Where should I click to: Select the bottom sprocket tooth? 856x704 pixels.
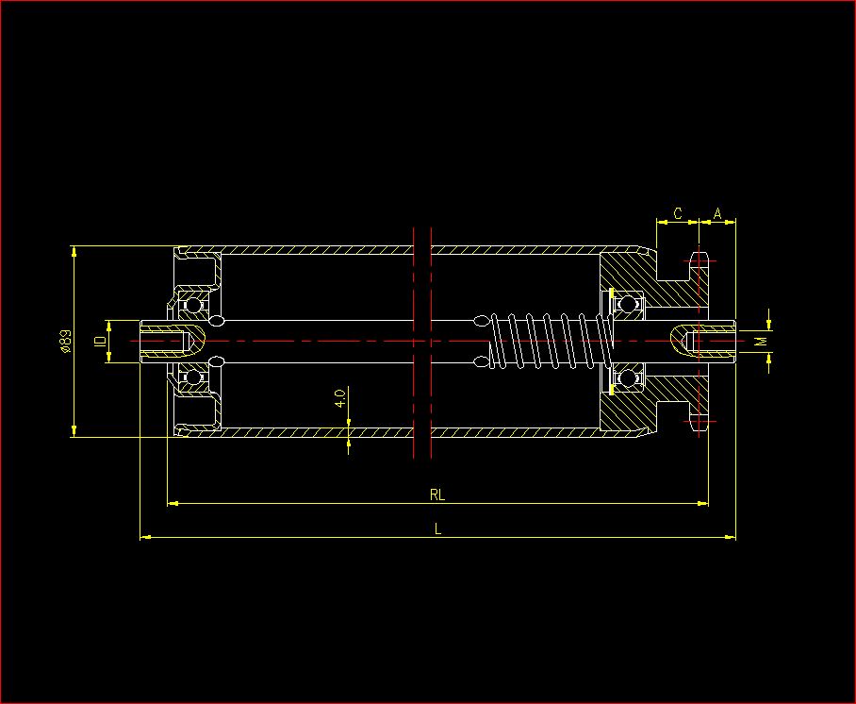coord(699,421)
